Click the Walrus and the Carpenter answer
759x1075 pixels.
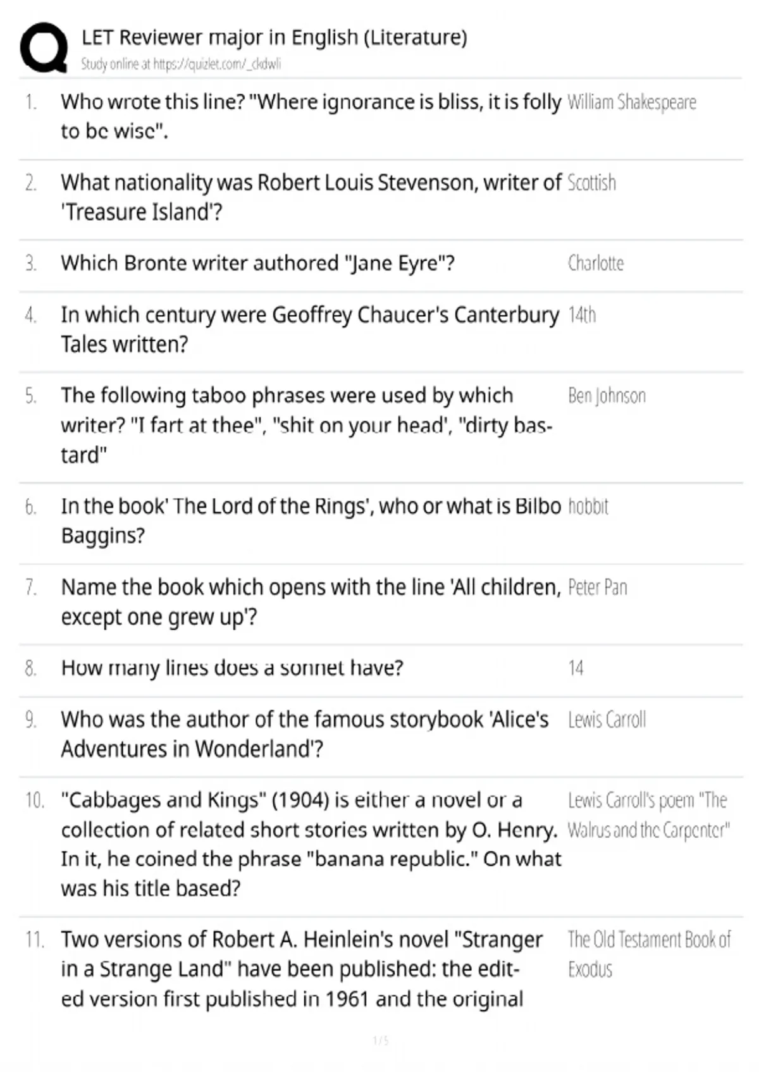(x=648, y=815)
